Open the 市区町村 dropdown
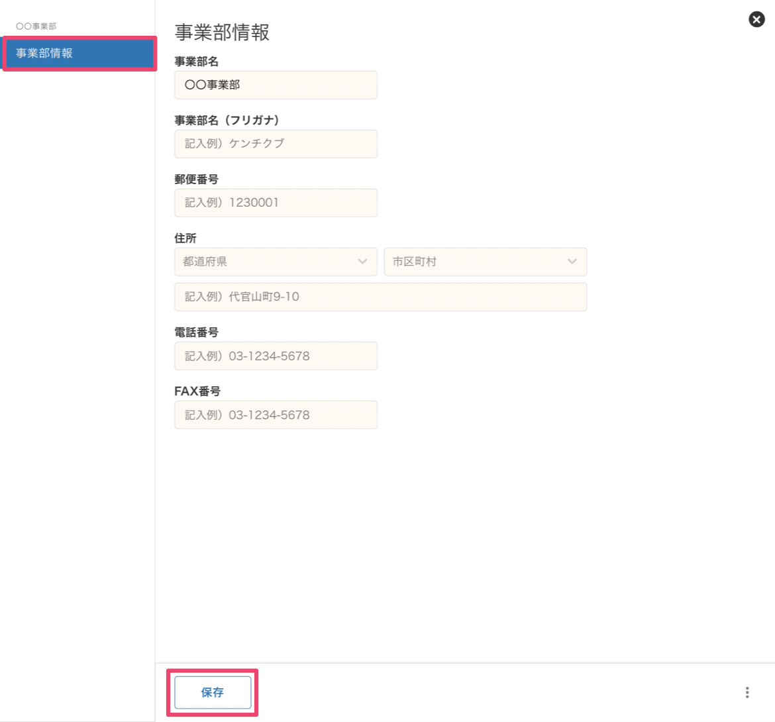 pos(485,262)
